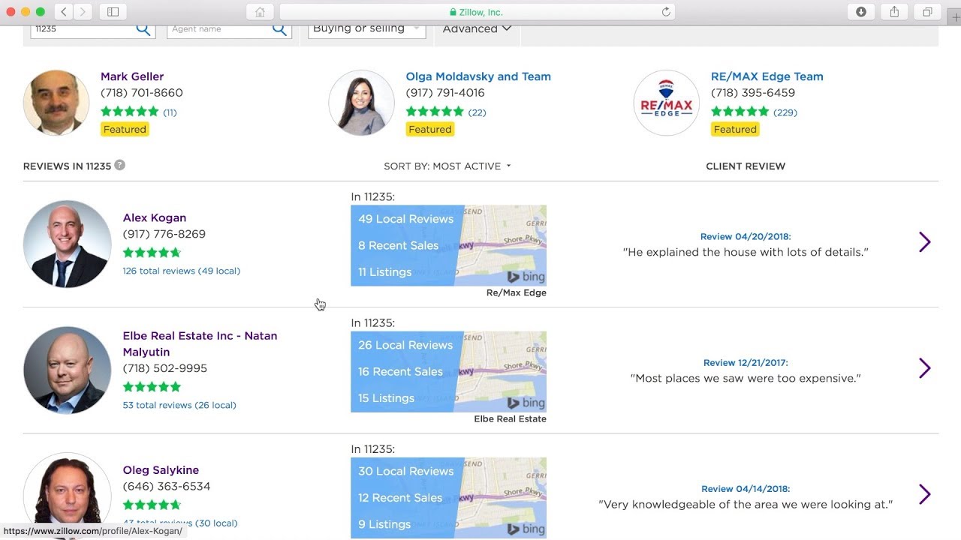Open Olga Moldavsky and Team profile
This screenshot has height=540, width=961.
[x=478, y=76]
